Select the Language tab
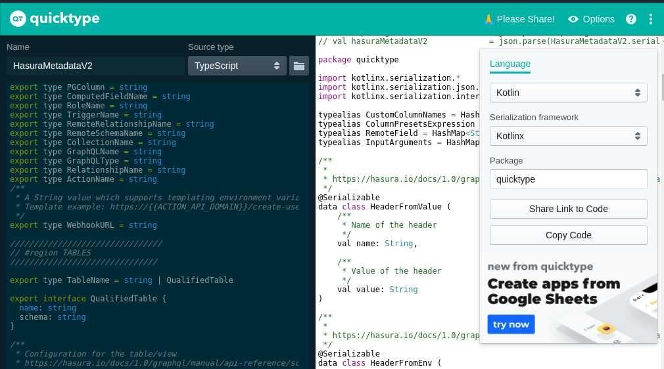This screenshot has width=664, height=369. coord(510,64)
